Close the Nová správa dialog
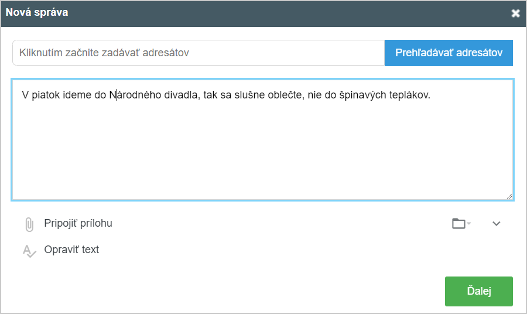The image size is (527, 314). tap(515, 13)
